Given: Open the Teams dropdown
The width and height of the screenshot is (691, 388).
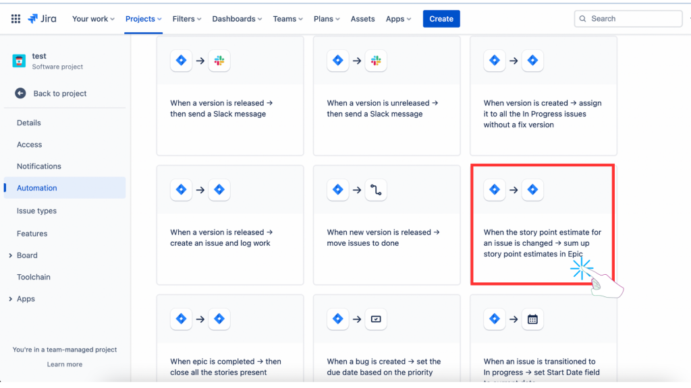Looking at the screenshot, I should tap(287, 18).
